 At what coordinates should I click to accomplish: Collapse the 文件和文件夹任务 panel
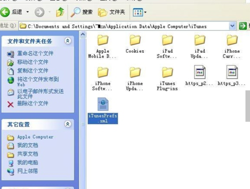68,41
